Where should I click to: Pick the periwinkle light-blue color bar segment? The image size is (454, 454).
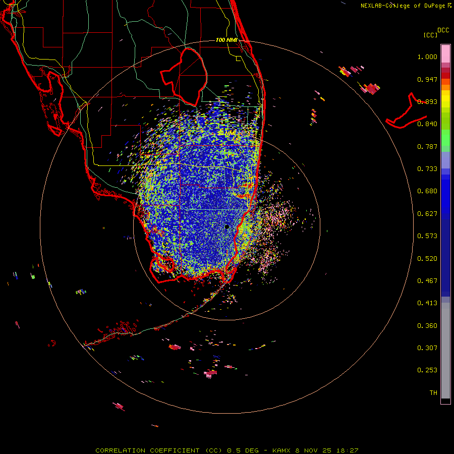(445, 160)
